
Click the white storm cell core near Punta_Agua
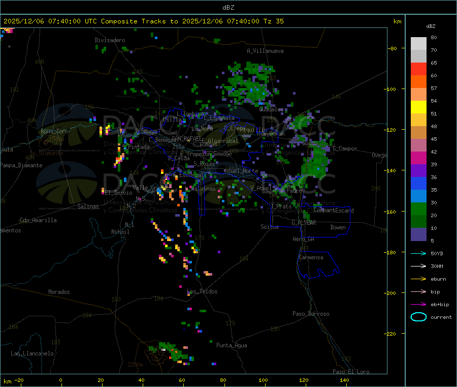[x=164, y=349]
